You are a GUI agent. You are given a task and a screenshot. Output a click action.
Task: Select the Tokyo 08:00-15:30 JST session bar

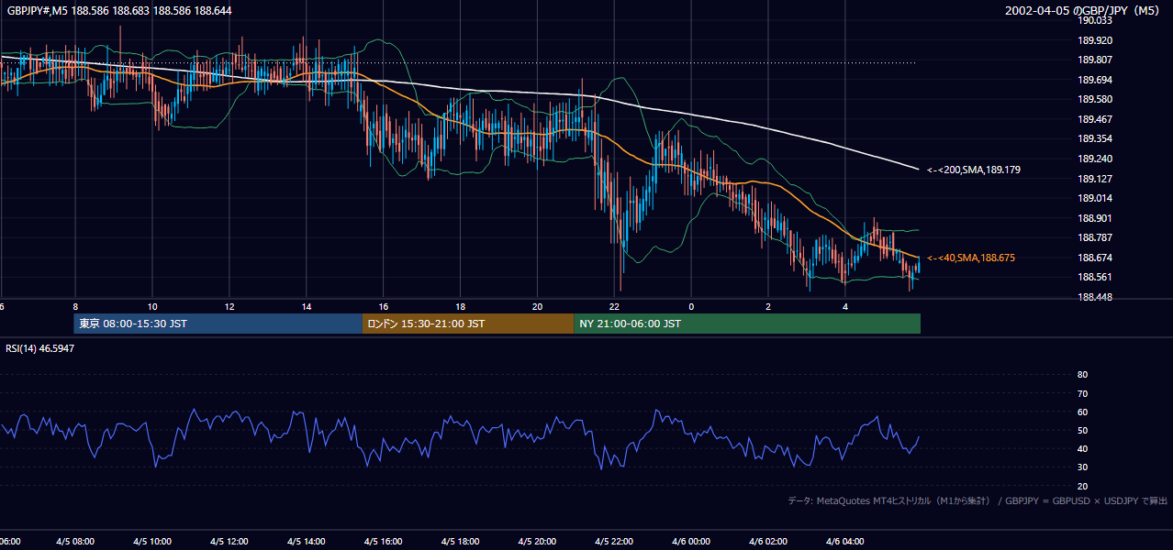pos(218,324)
